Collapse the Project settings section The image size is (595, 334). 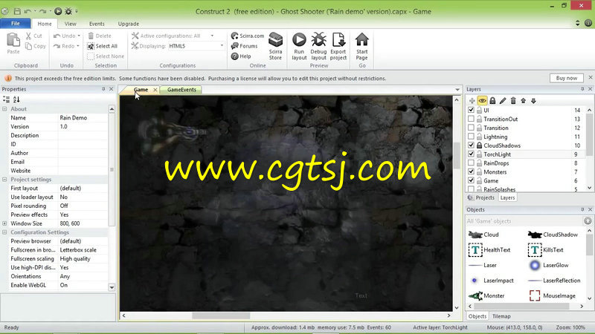4,179
